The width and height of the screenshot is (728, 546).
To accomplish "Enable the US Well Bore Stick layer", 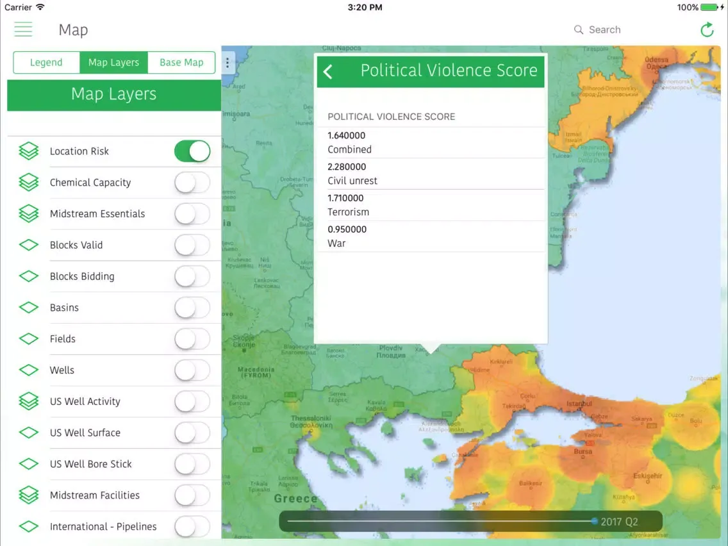I will pyautogui.click(x=192, y=464).
